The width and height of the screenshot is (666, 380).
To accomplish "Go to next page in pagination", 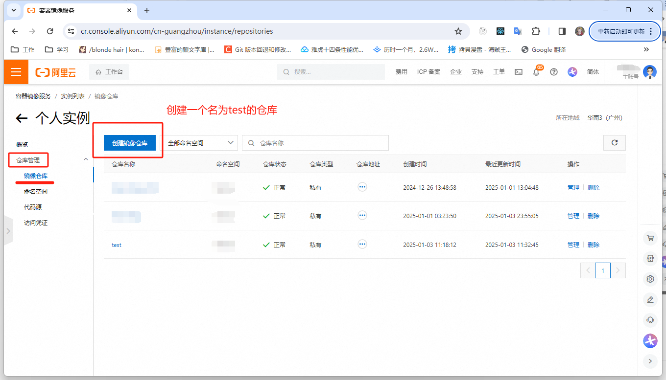I will [618, 270].
